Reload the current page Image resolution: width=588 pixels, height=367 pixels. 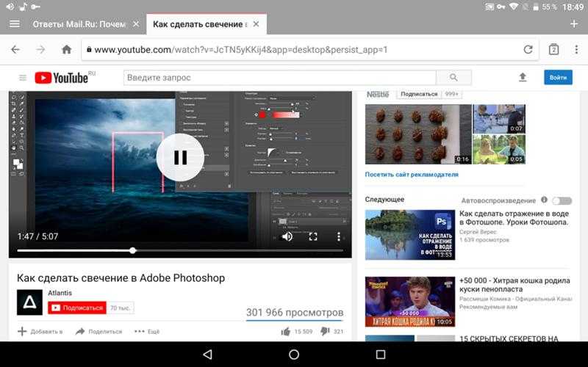(528, 49)
